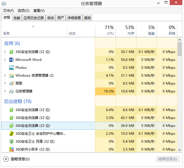Click the Task Manager title bar icon
Image resolution: width=184 pixels, height=168 pixels.
(x=4, y=4)
